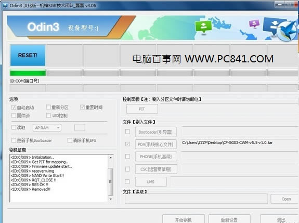This screenshot has width=299, height=223.
Task: Click log line "RQT_CLOSE !!"
Action: [x=34, y=180]
